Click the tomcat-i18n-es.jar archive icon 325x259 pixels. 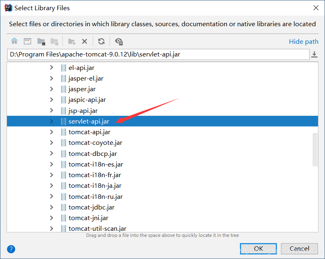pyautogui.click(x=64, y=164)
